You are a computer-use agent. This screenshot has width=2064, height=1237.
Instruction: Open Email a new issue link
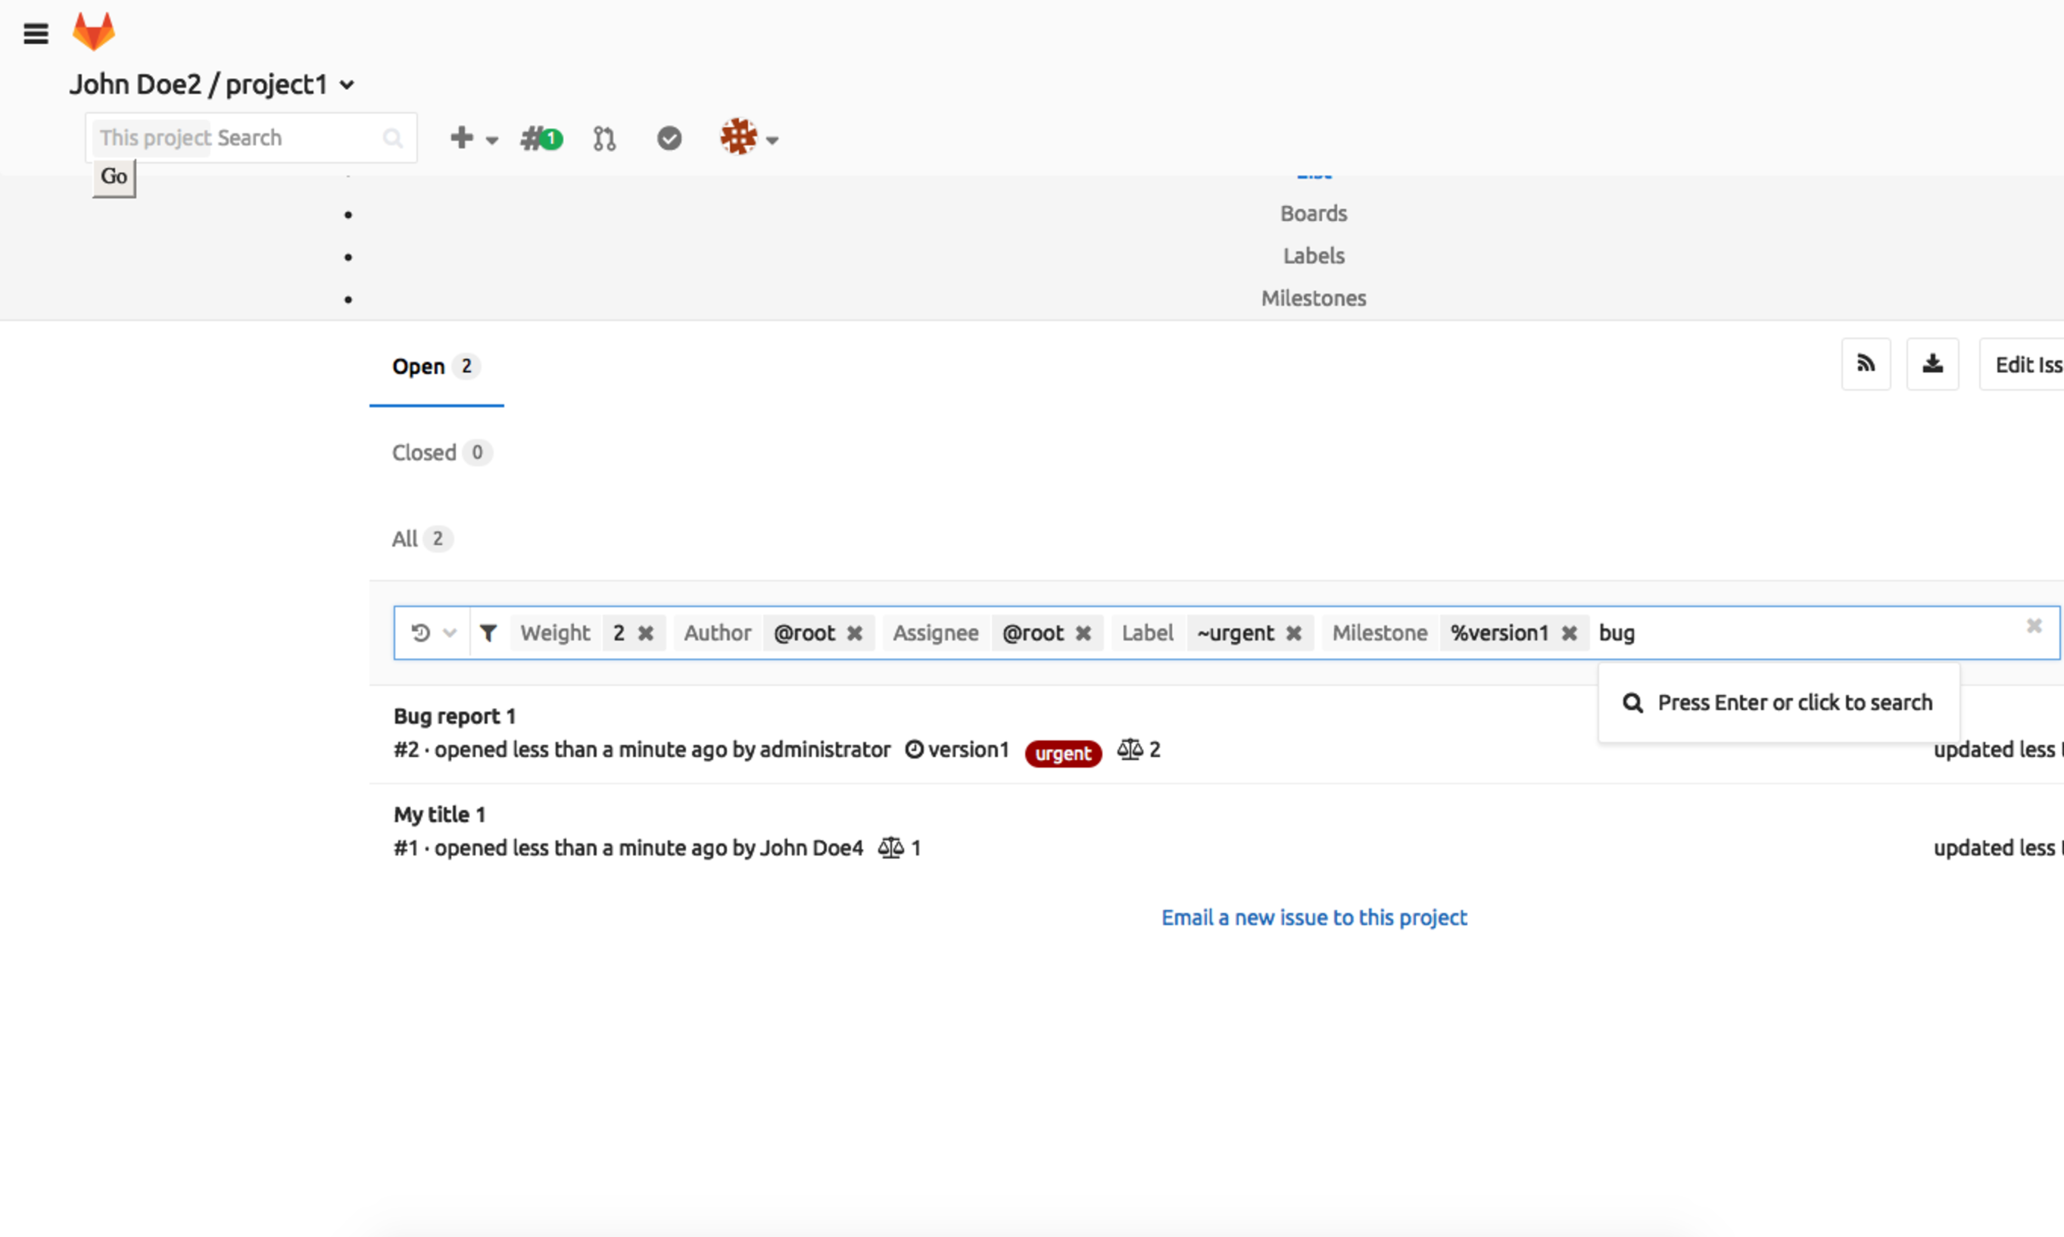[x=1314, y=918]
